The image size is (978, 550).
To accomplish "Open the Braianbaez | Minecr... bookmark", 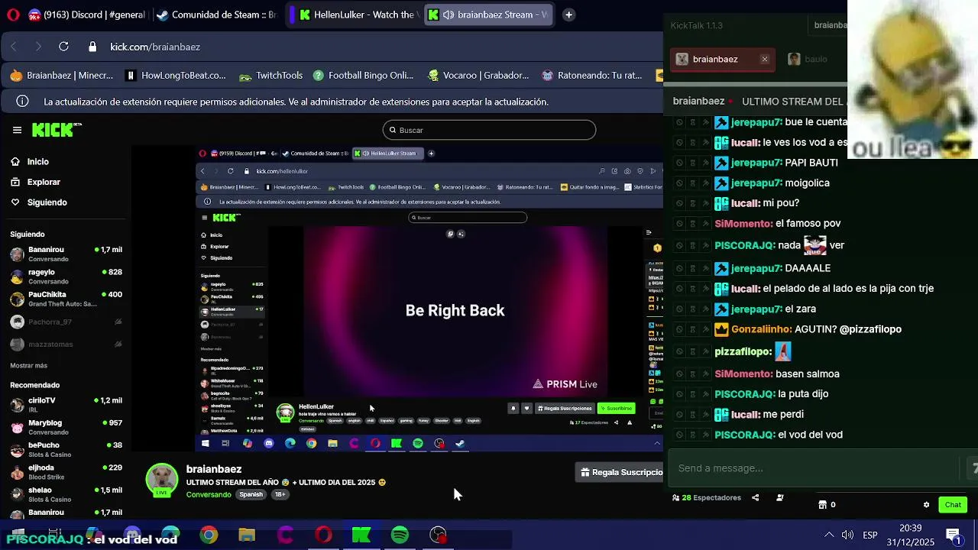I will (62, 76).
